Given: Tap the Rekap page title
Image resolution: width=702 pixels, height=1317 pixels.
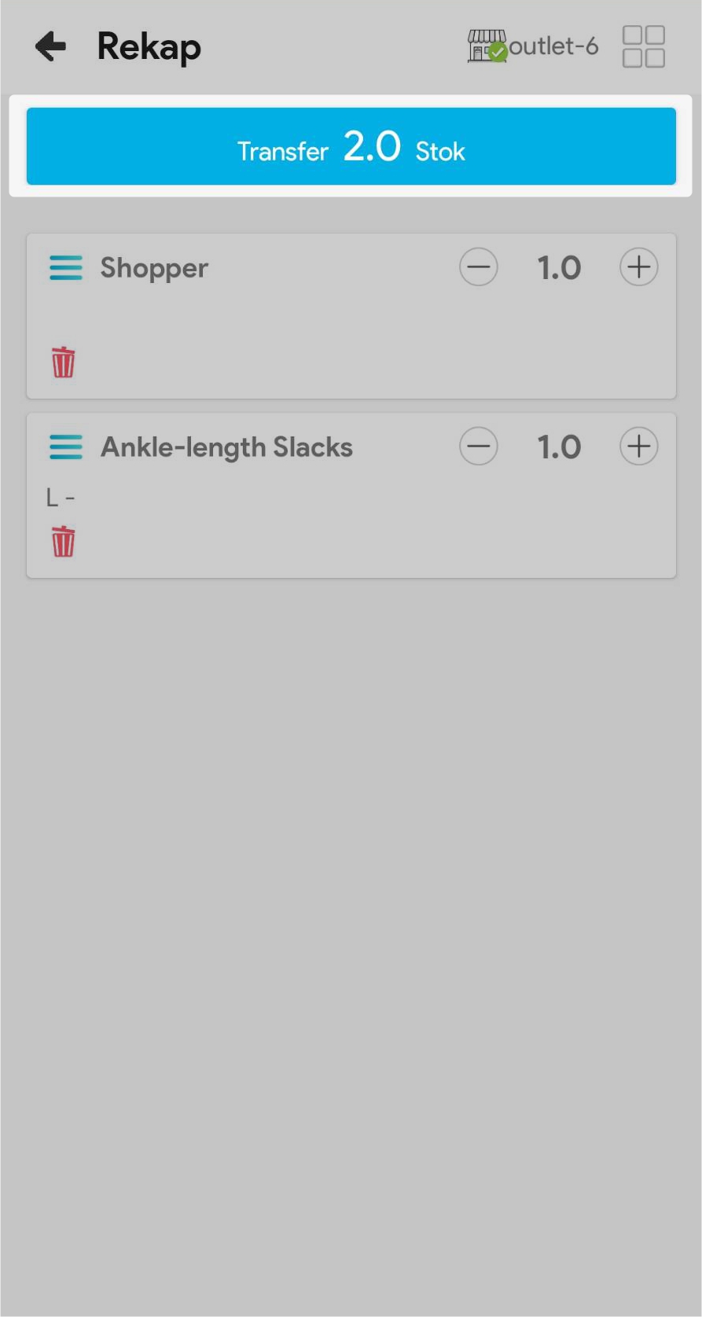Looking at the screenshot, I should 149,46.
